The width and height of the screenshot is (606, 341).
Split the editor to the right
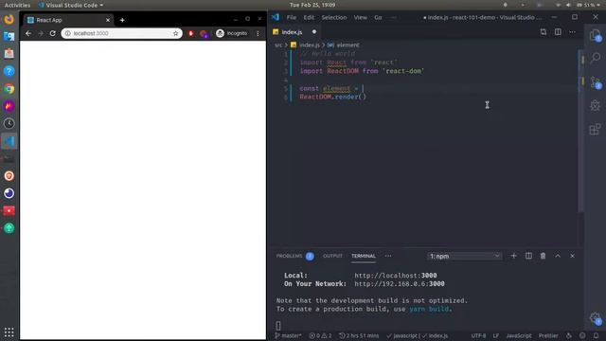coord(558,32)
